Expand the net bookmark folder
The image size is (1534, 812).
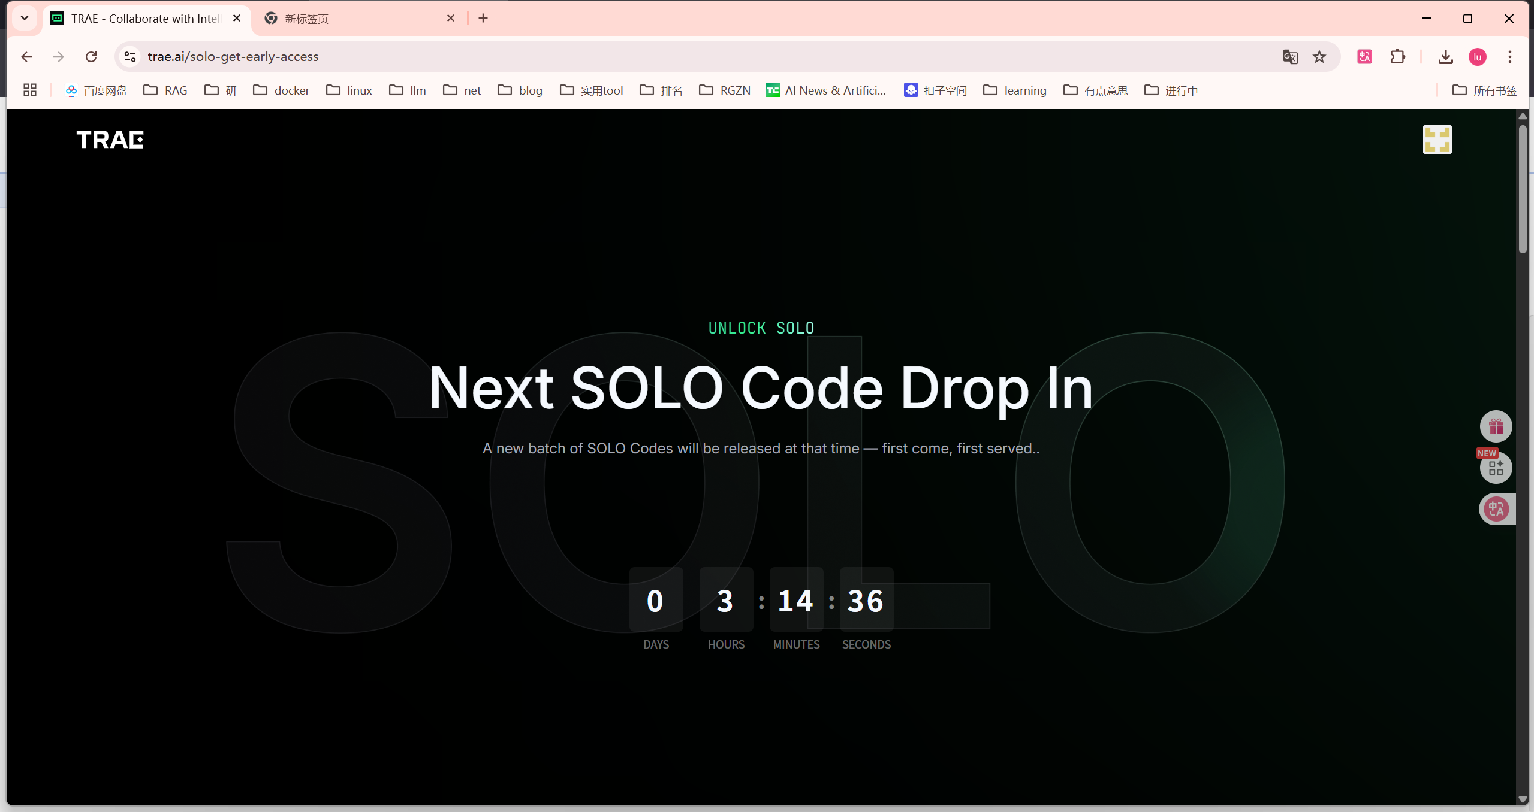point(462,90)
